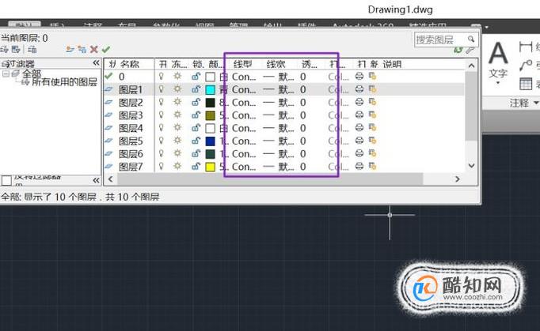Open the 注释 panel dropdown arrow
This screenshot has width=540, height=331.
[x=535, y=103]
